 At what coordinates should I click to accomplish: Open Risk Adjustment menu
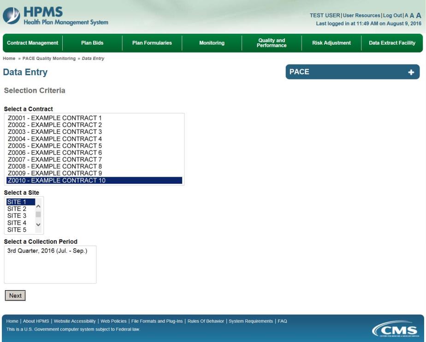pos(331,43)
